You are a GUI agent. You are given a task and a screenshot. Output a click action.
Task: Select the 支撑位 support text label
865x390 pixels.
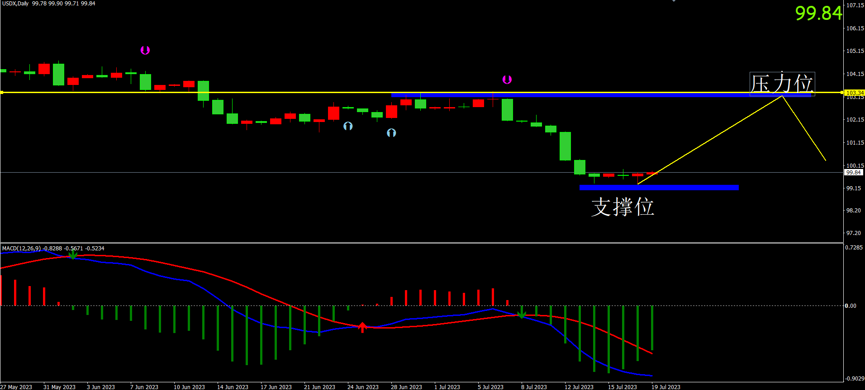pos(623,207)
